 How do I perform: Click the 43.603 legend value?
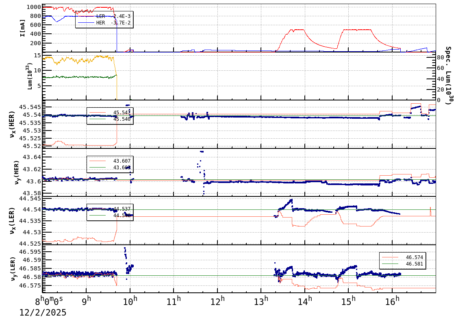click(122, 168)
